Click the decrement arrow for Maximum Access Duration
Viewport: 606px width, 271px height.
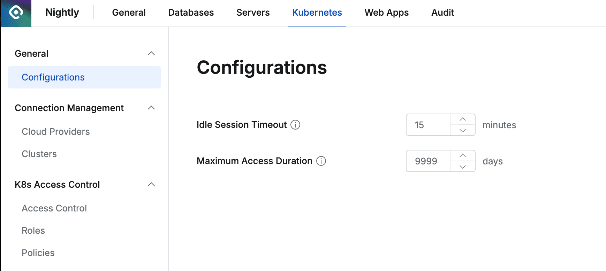pos(463,167)
